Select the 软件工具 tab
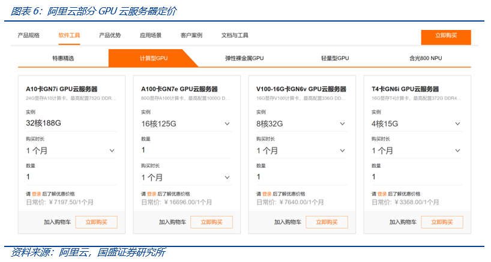The image size is (491, 262). (x=69, y=35)
